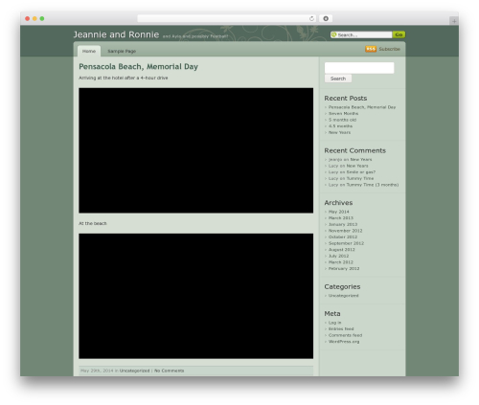Image resolution: width=479 pixels, height=405 pixels.
Task: Open March 2012 archive
Action: click(341, 262)
